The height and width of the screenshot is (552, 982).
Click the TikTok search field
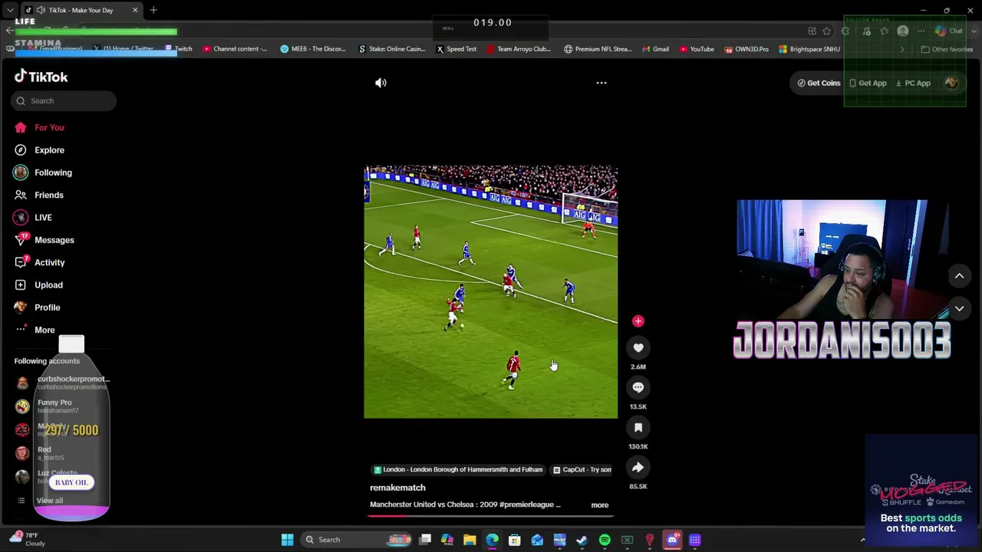click(64, 100)
